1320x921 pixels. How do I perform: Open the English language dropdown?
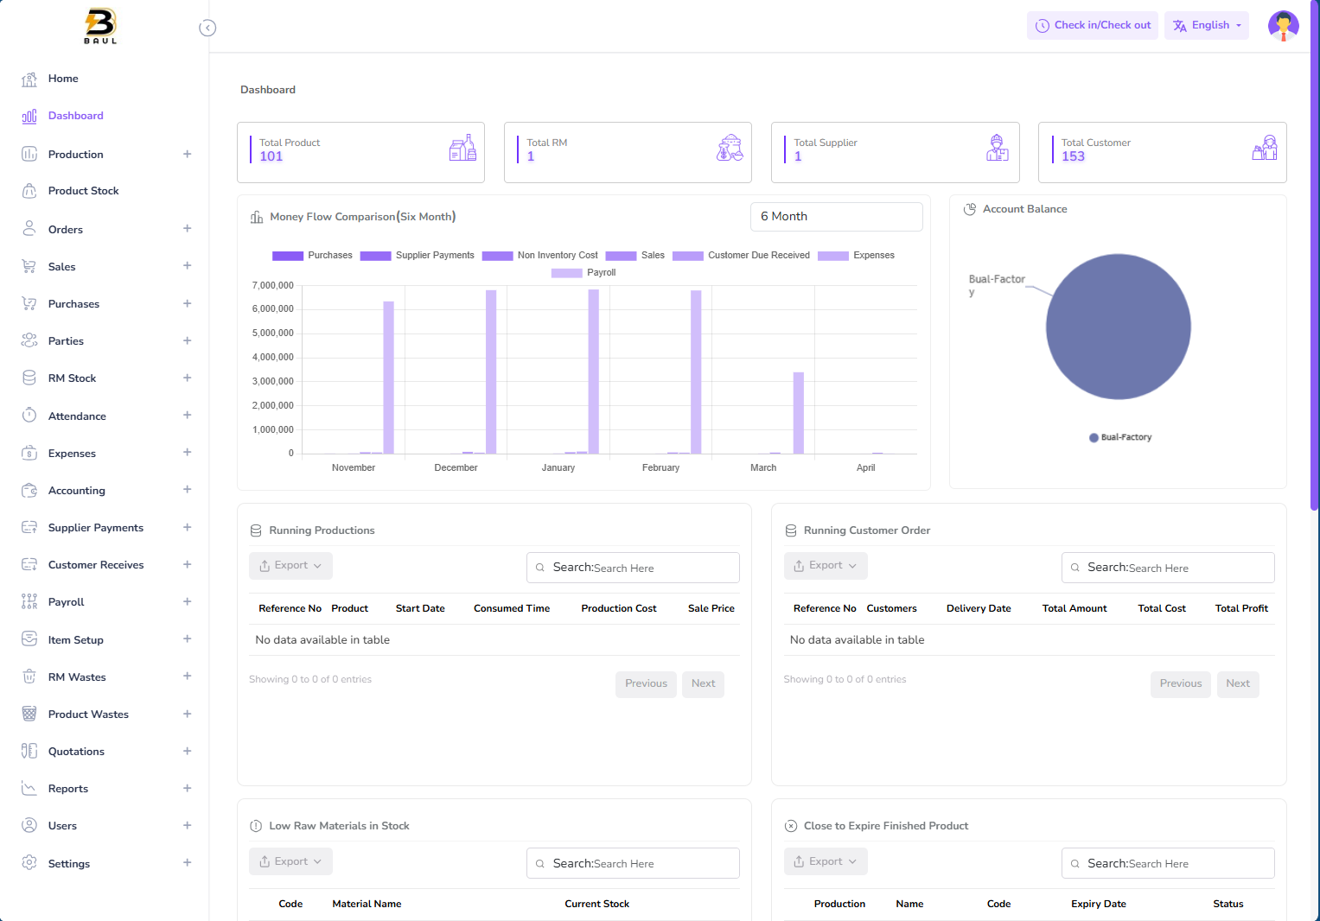[x=1206, y=26]
